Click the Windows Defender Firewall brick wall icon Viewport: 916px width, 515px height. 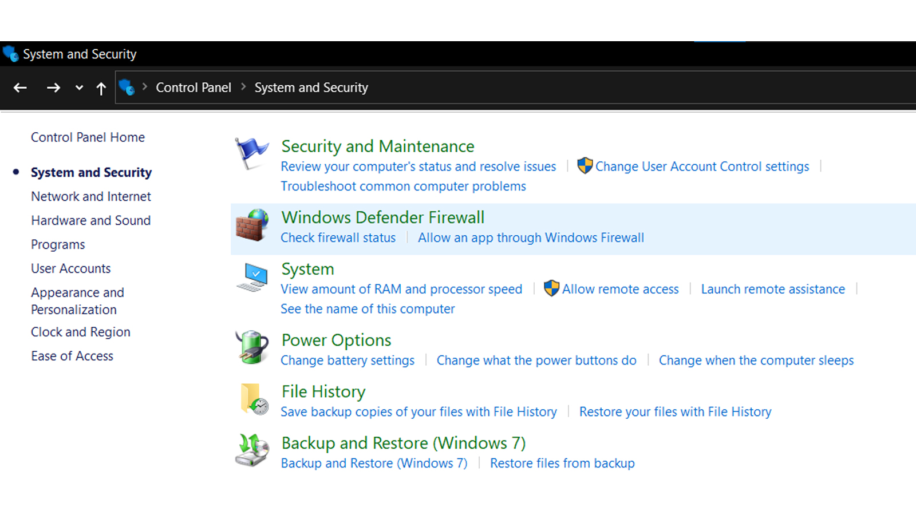[x=252, y=225]
